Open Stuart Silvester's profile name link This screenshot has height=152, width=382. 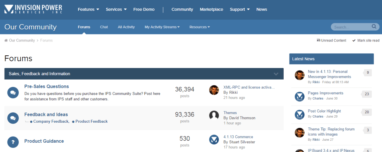242,142
